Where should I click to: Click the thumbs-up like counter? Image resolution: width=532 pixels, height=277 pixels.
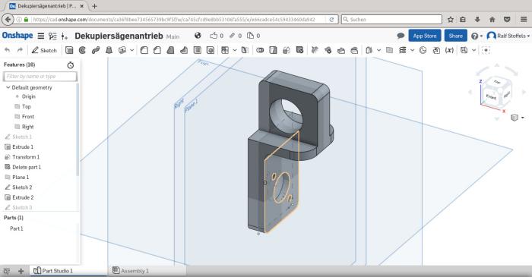tap(217, 36)
